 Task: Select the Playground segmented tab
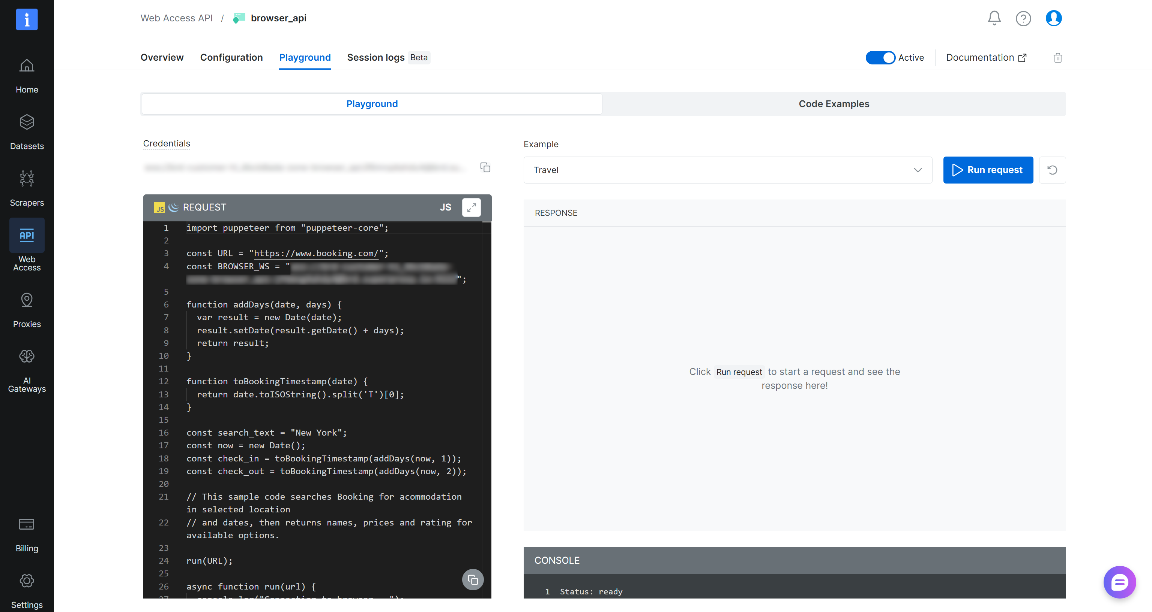[x=372, y=104]
